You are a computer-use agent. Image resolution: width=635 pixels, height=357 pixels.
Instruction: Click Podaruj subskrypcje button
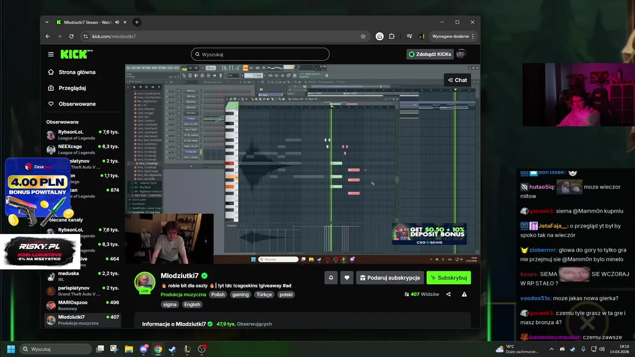(x=390, y=278)
